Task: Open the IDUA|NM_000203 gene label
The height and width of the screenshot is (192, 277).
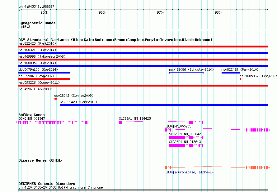Action: click(178, 126)
